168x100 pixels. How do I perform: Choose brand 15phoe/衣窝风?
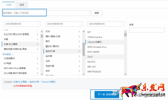tap(105, 42)
